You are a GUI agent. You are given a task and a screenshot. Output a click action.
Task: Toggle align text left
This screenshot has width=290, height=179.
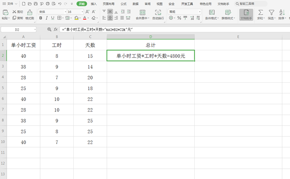tap(104, 18)
